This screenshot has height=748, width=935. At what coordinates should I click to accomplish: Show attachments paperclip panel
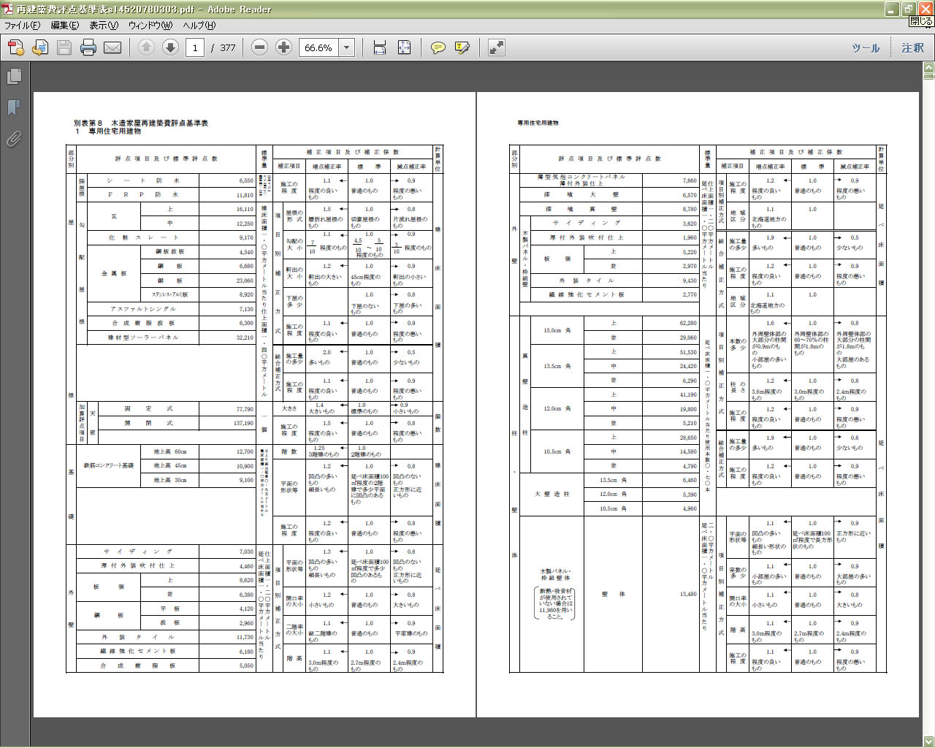[x=14, y=139]
